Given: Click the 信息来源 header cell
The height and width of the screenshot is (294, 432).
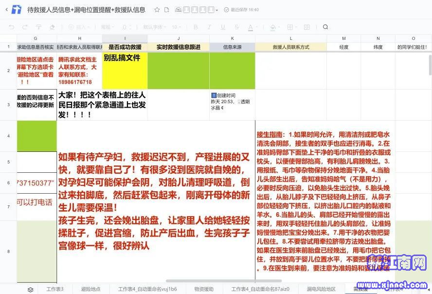Looking at the screenshot, I should [232, 47].
